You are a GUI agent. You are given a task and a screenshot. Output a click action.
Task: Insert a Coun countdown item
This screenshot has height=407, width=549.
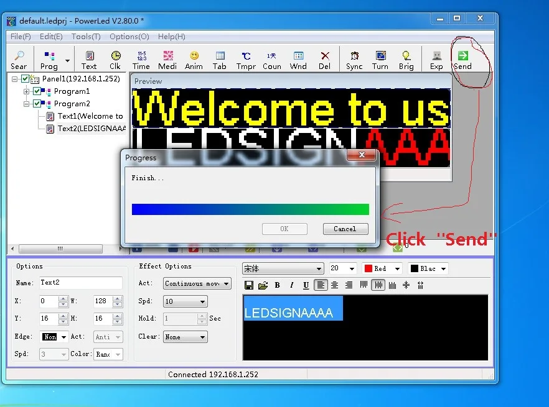click(272, 60)
